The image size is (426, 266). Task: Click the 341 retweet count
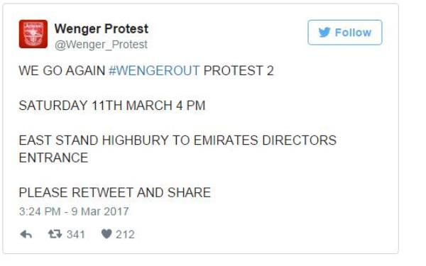click(76, 235)
